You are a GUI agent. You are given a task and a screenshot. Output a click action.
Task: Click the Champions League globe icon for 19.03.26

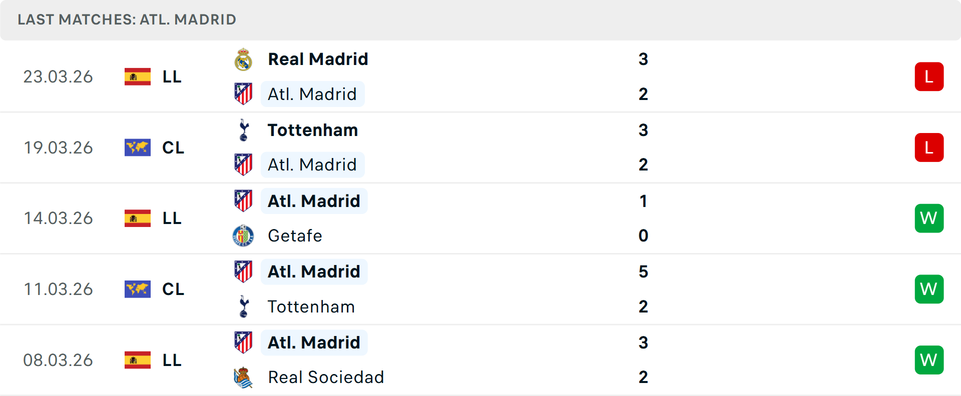pyautogui.click(x=137, y=147)
